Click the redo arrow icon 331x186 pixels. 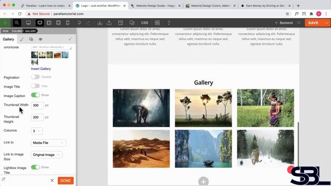click(x=88, y=23)
